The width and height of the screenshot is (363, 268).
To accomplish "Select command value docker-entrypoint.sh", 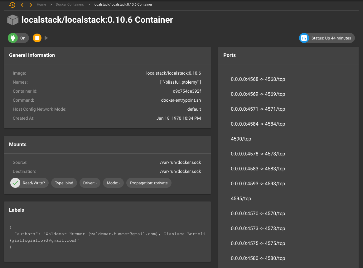I will (x=181, y=100).
